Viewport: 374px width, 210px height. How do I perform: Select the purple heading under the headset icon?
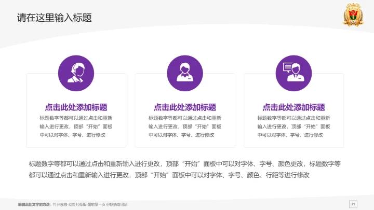(76, 107)
